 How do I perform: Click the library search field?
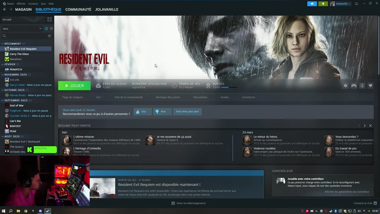[x=24, y=36]
